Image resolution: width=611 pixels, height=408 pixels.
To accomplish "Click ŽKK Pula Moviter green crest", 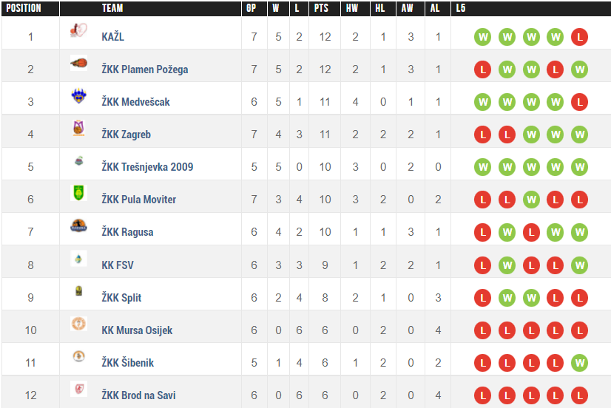I will tap(78, 194).
